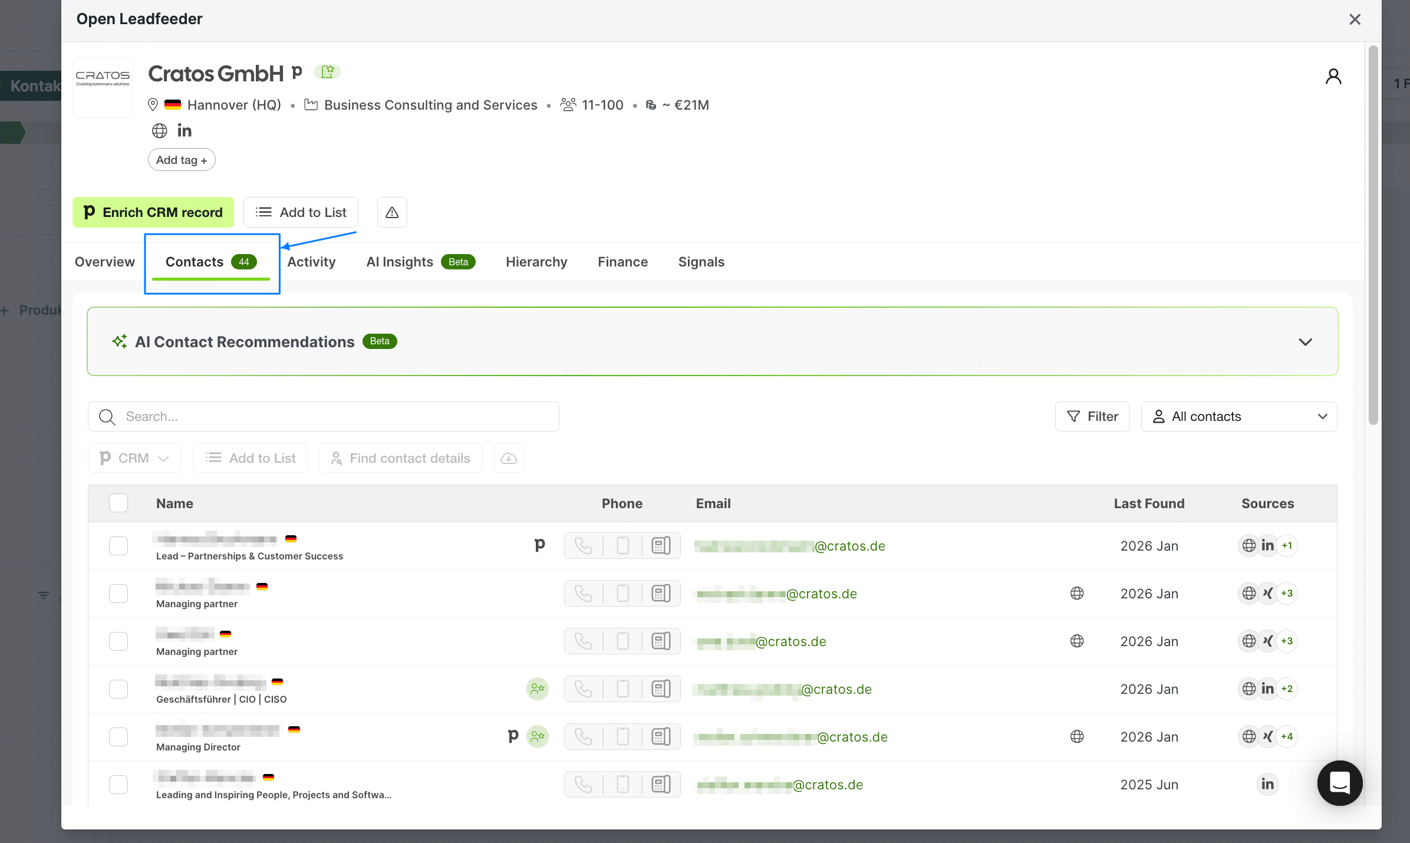Expand the AI Contact Recommendations panel
Viewport: 1410px width, 843px height.
click(x=1305, y=342)
